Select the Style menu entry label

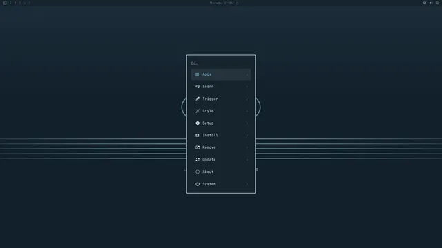point(208,111)
